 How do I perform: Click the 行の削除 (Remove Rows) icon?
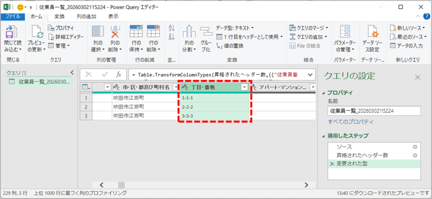[153, 31]
